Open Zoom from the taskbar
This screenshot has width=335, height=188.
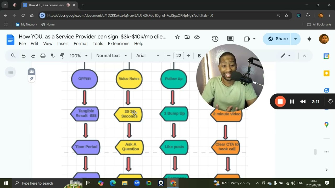(137, 183)
